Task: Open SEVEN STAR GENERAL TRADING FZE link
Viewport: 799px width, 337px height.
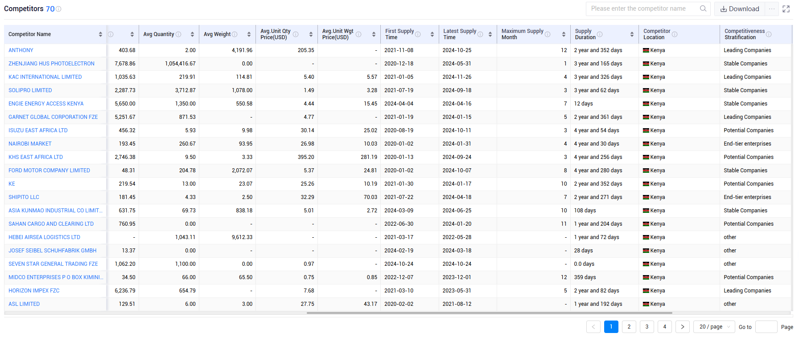Action: pos(53,264)
